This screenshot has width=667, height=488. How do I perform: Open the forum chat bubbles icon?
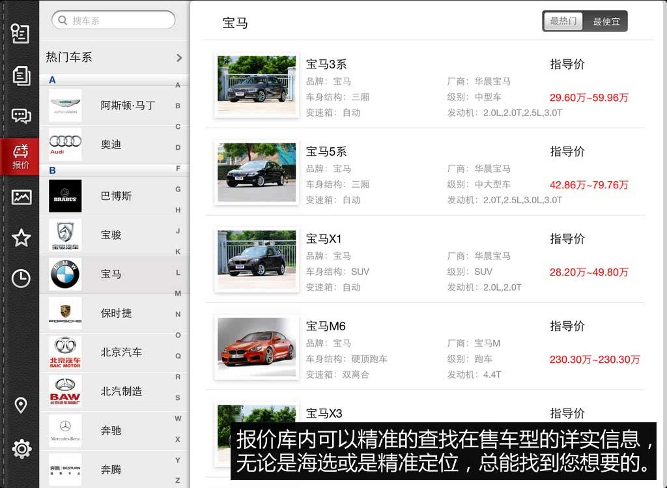coord(21,115)
